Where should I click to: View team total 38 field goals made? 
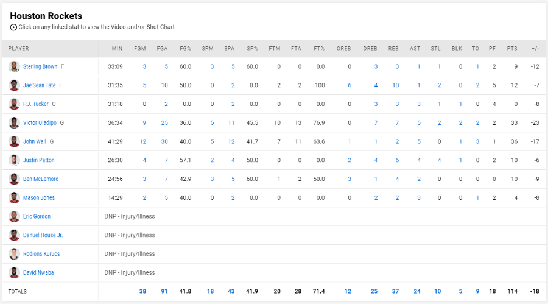coord(142,291)
